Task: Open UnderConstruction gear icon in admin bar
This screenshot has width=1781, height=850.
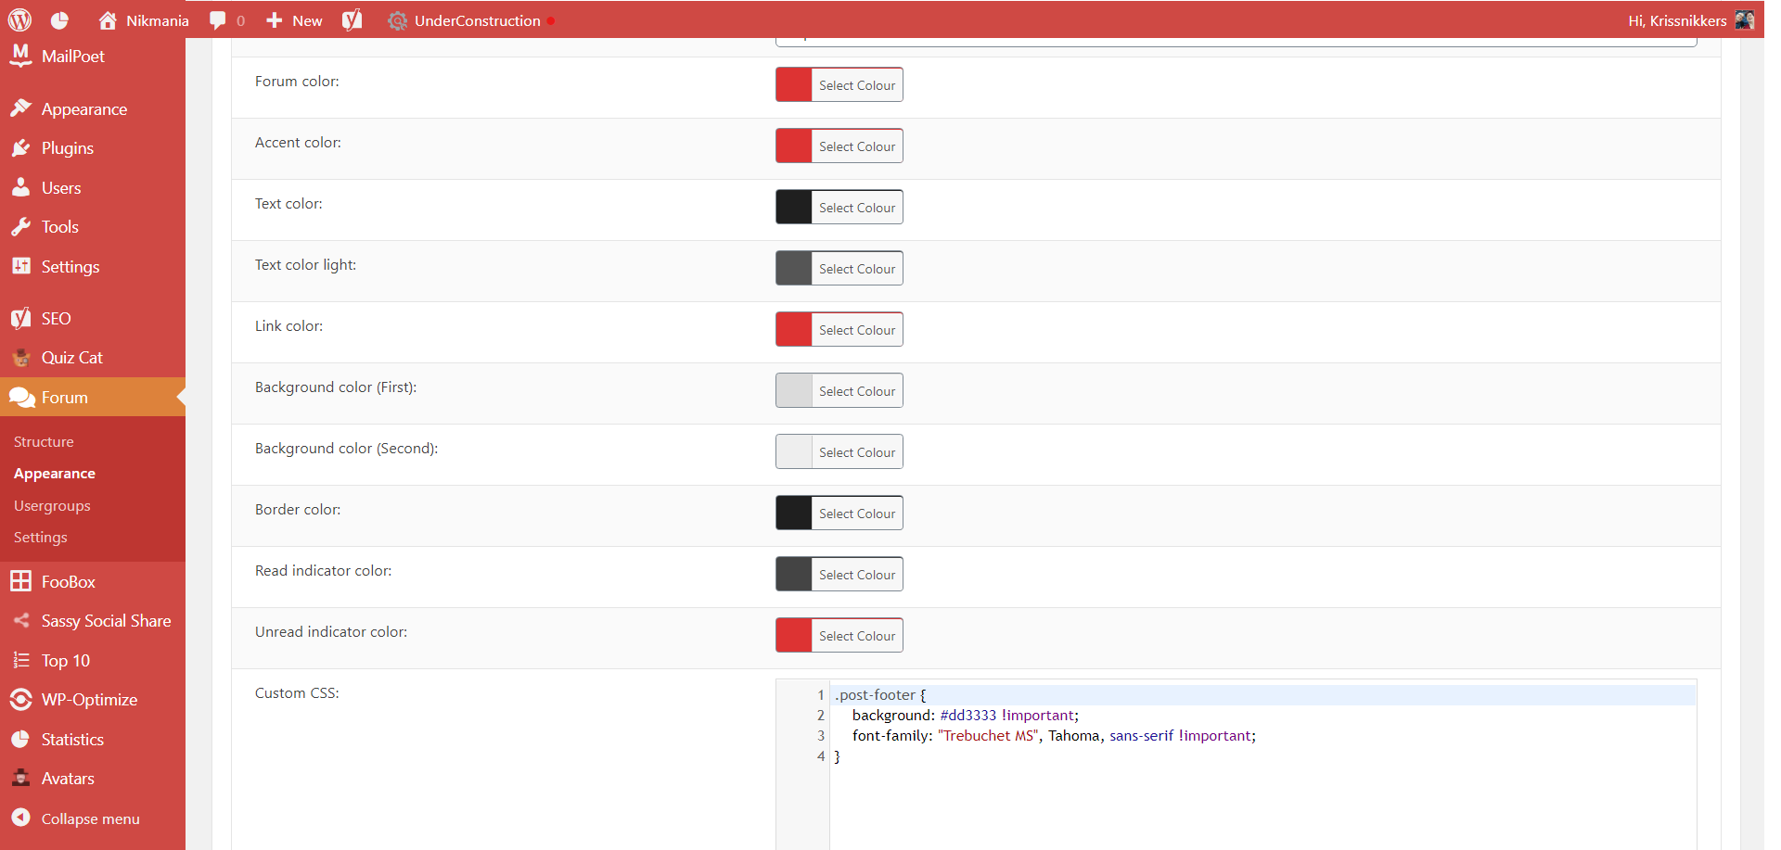Action: [397, 20]
